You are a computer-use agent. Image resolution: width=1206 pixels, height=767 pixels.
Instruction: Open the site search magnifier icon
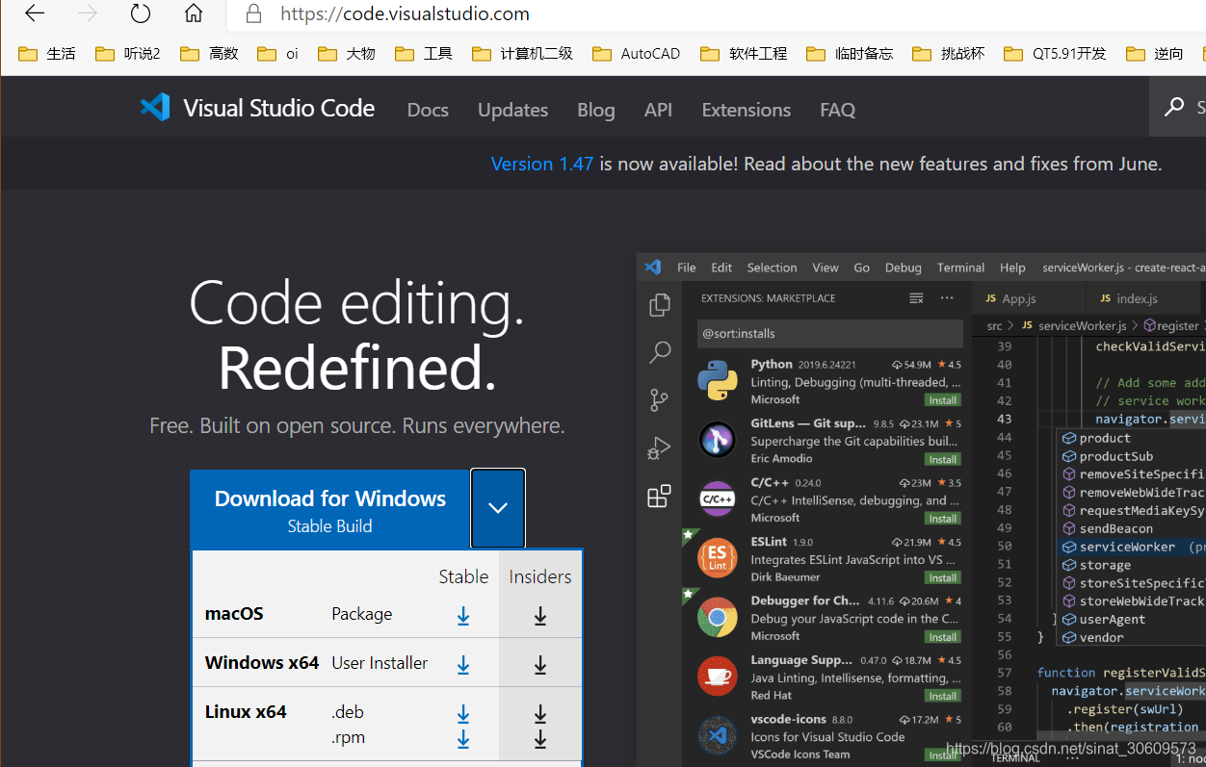point(1174,107)
